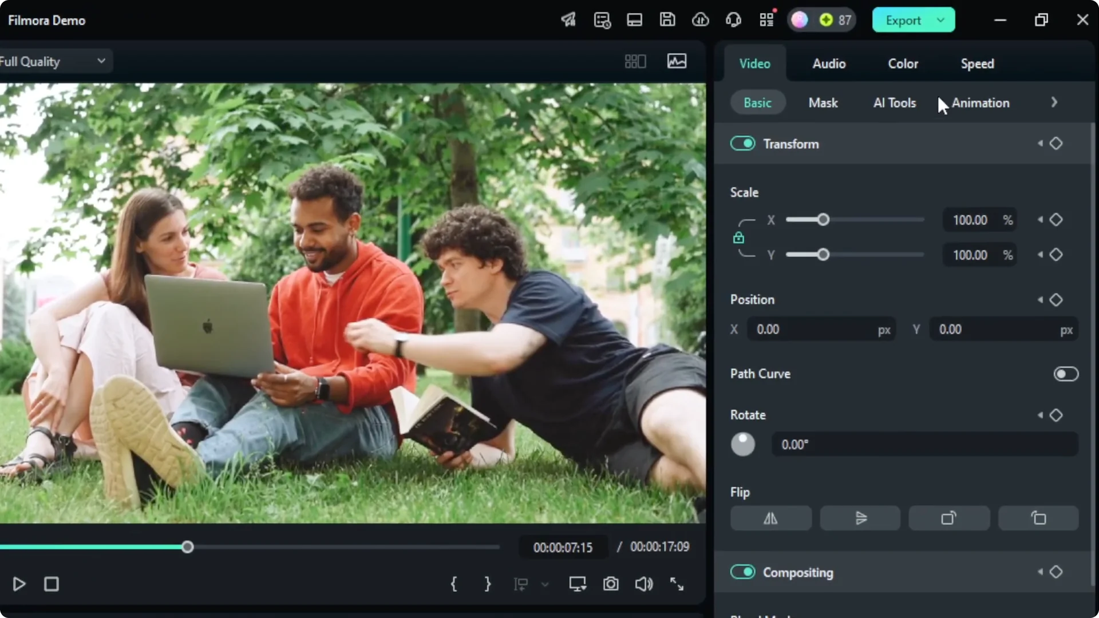Screen dimensions: 1099x618
Task: Open cloud upload in the title bar
Action: click(x=700, y=19)
